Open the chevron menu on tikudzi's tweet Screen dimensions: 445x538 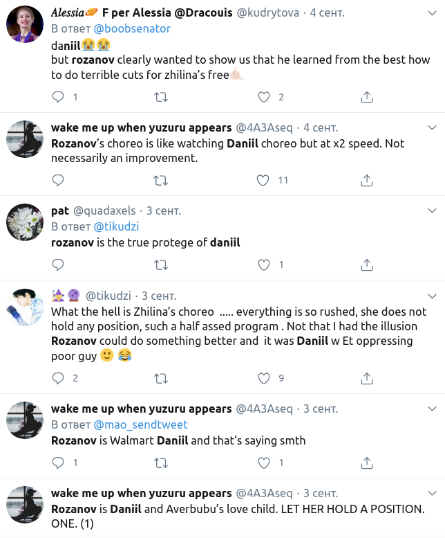(x=432, y=295)
